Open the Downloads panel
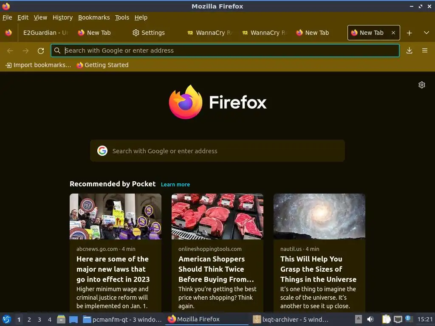This screenshot has width=435, height=326. tap(409, 51)
